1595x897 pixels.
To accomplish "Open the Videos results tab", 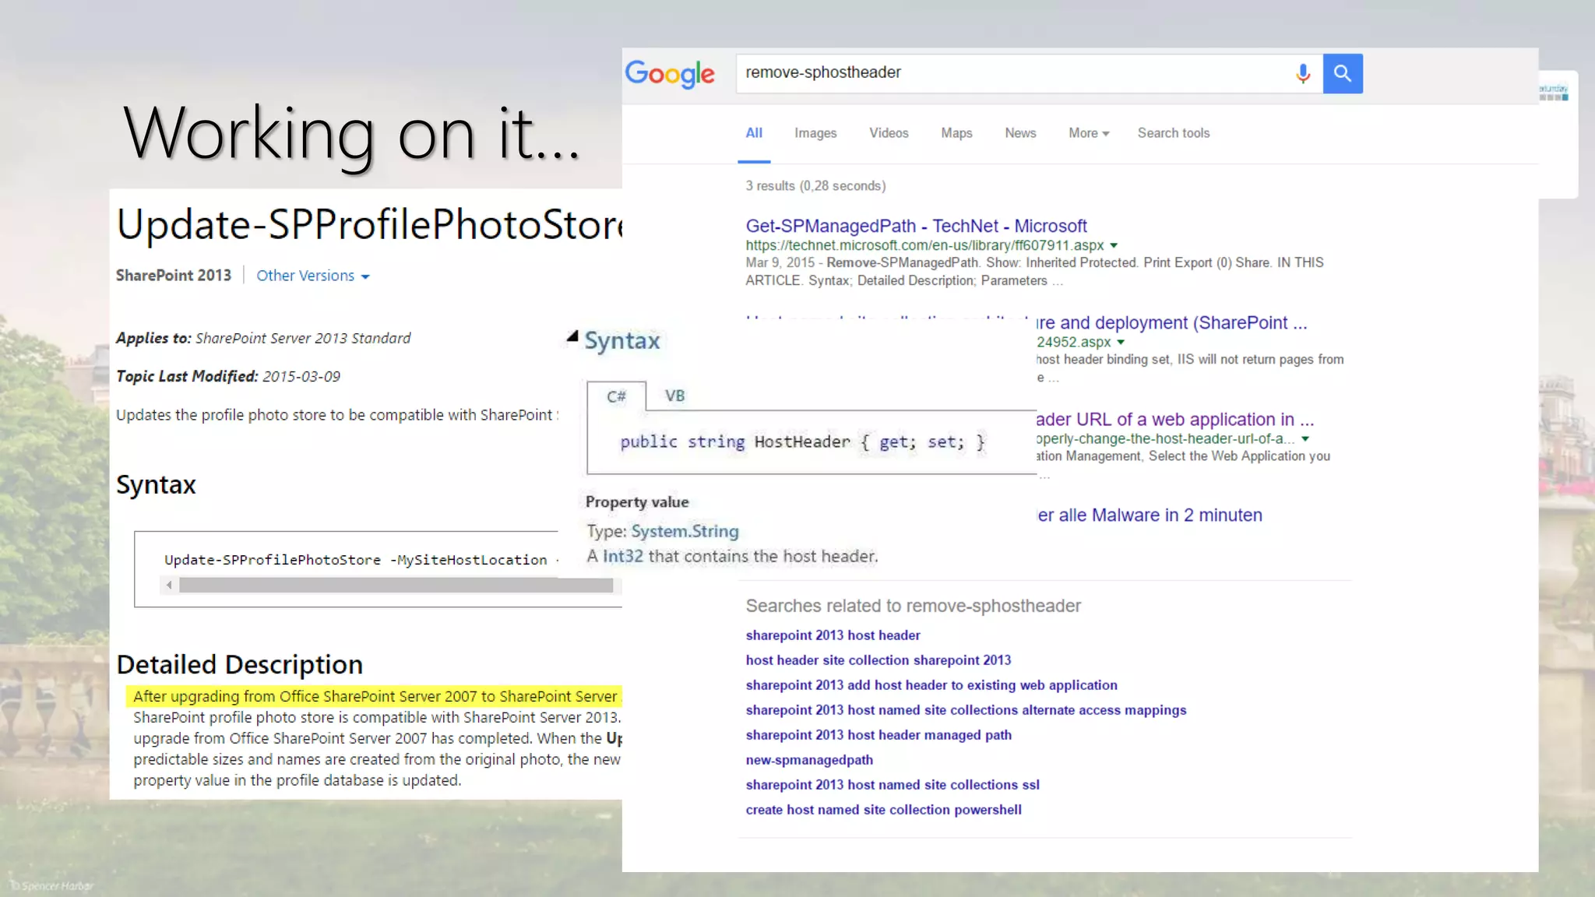I will pyautogui.click(x=889, y=133).
